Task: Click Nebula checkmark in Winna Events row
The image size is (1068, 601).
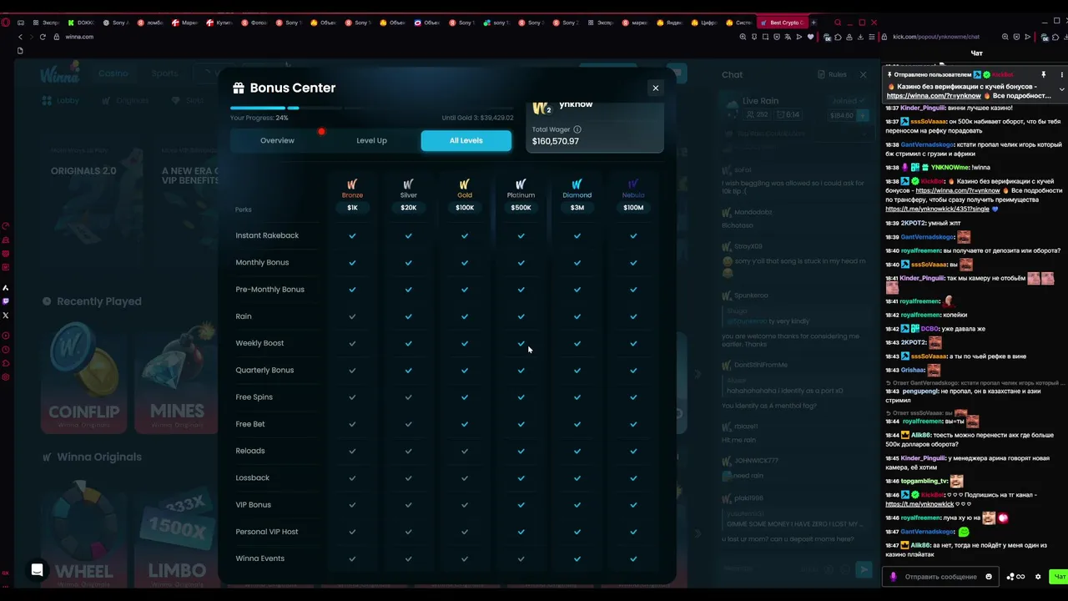Action: (x=633, y=558)
